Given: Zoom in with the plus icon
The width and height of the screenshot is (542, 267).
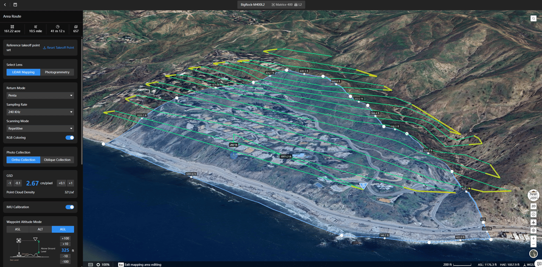Looking at the screenshot, I should (533, 238).
